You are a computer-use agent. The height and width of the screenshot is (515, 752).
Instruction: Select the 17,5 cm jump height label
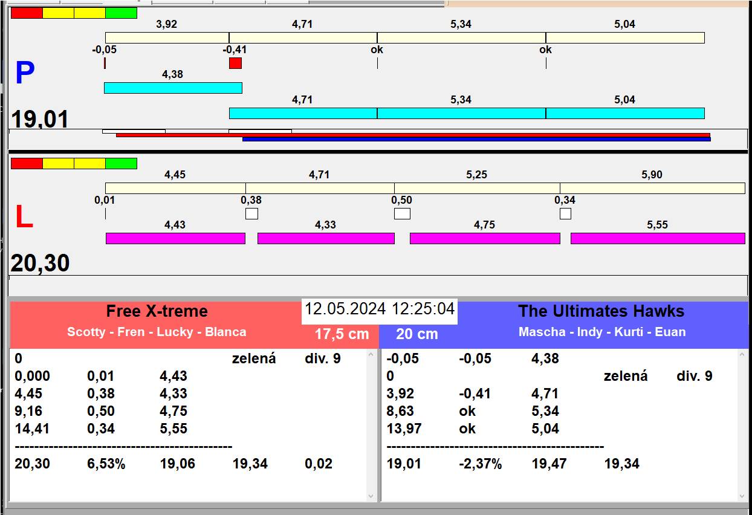click(x=342, y=334)
